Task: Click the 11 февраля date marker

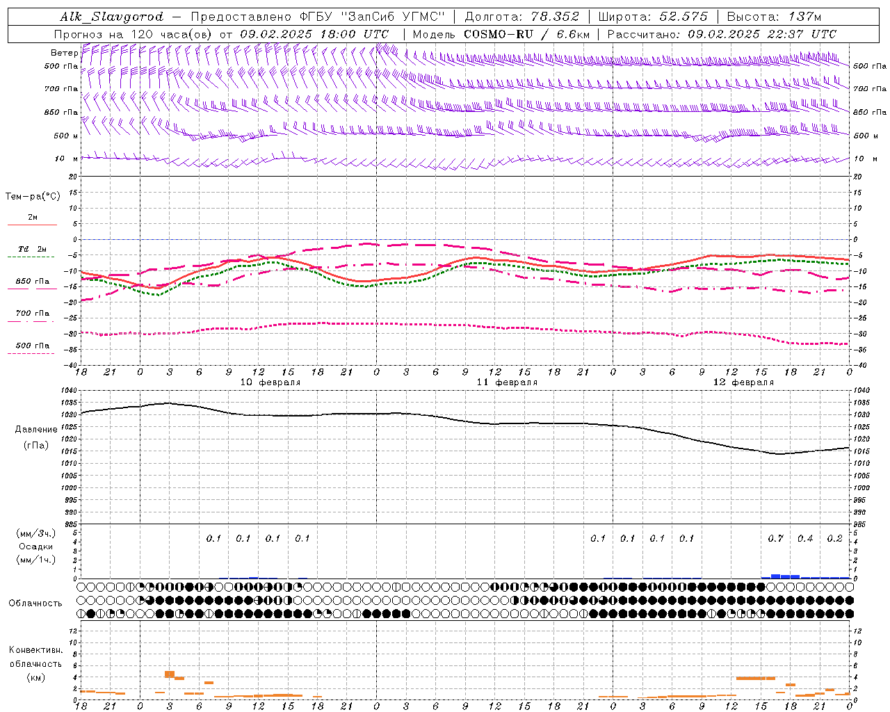Action: coord(507,382)
